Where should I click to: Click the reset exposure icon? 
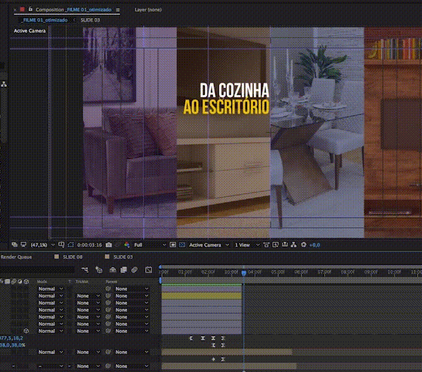pyautogui.click(x=303, y=245)
